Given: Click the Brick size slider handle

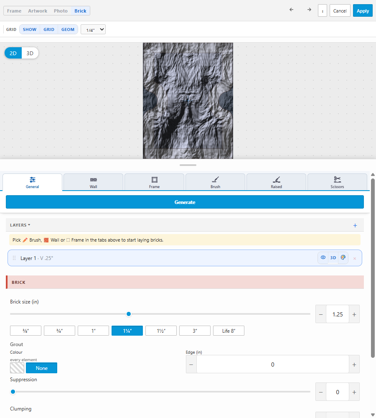Looking at the screenshot, I should 129,314.
